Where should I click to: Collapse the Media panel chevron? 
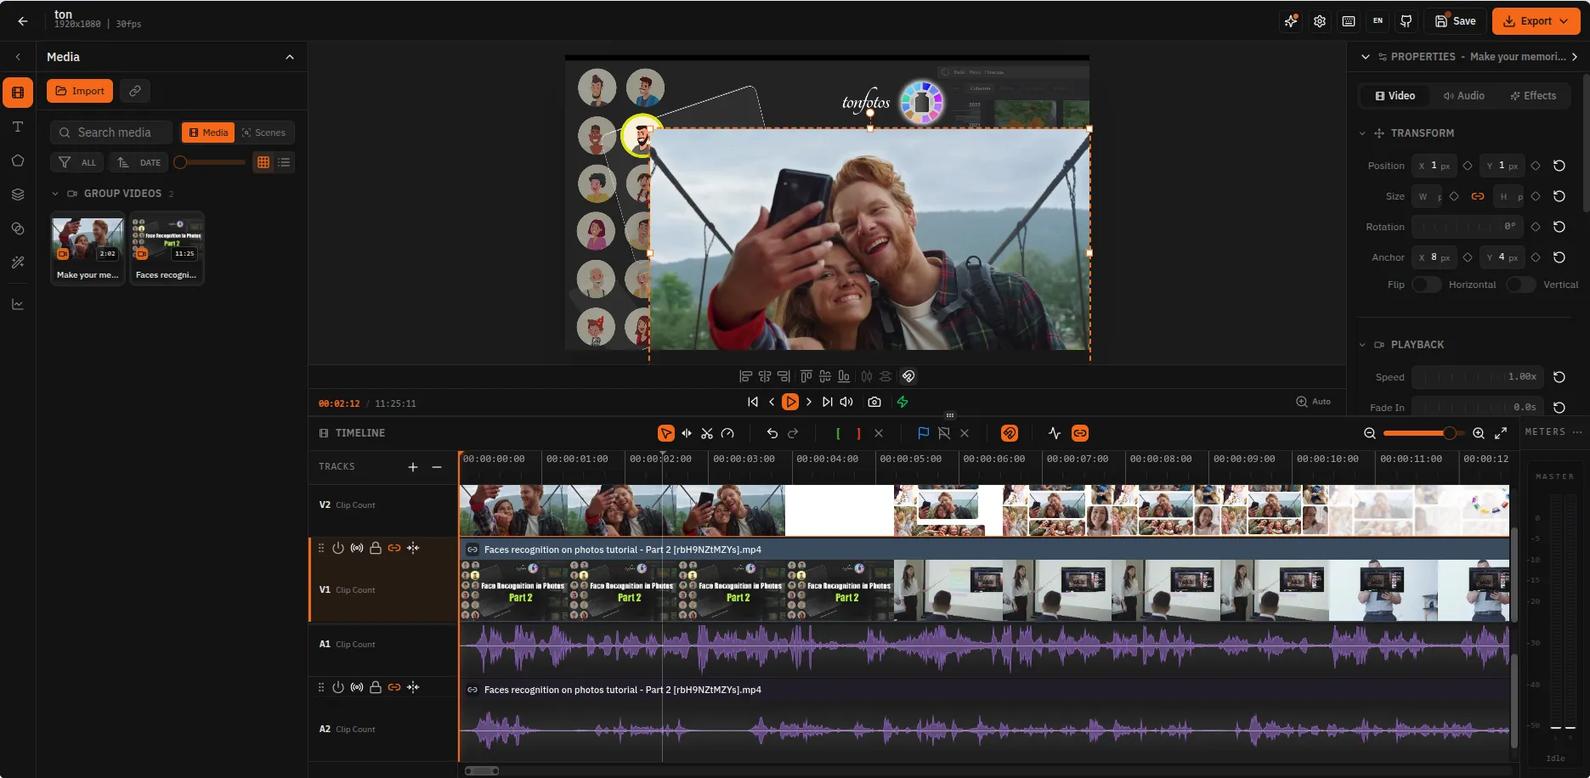(x=290, y=57)
